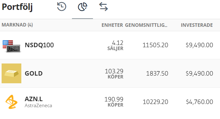Click GOLD invested amount $9,490.00
The height and width of the screenshot is (119, 220).
pos(199,73)
